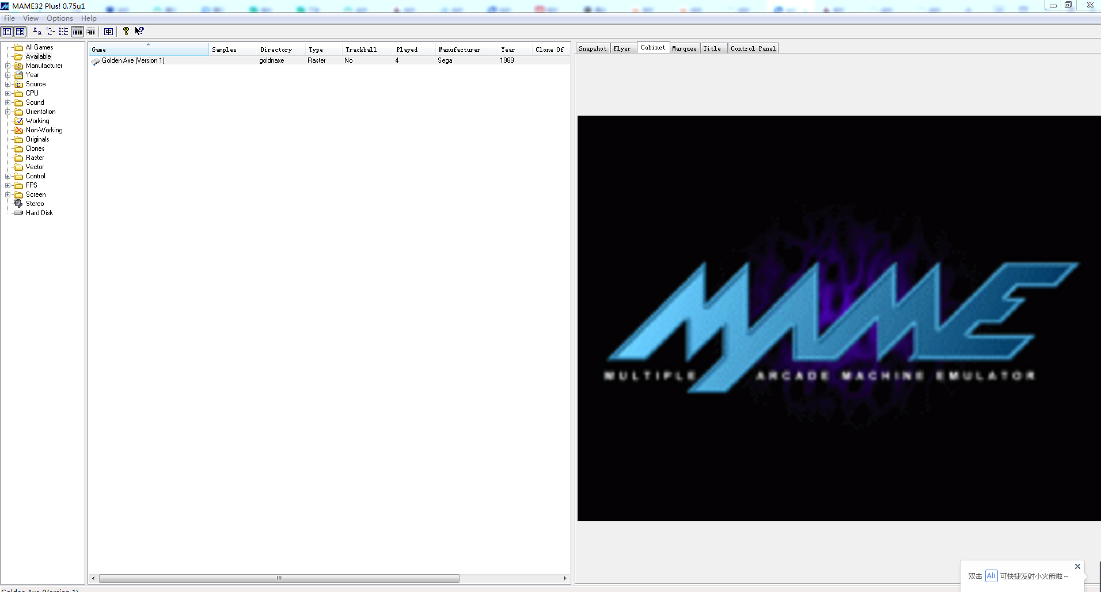This screenshot has height=592, width=1101.
Task: Click the Golden Axe ROM chip icon
Action: 96,61
